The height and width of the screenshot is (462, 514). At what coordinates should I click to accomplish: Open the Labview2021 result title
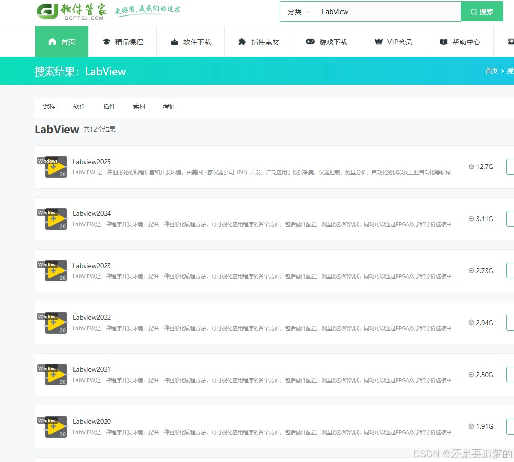coord(91,369)
